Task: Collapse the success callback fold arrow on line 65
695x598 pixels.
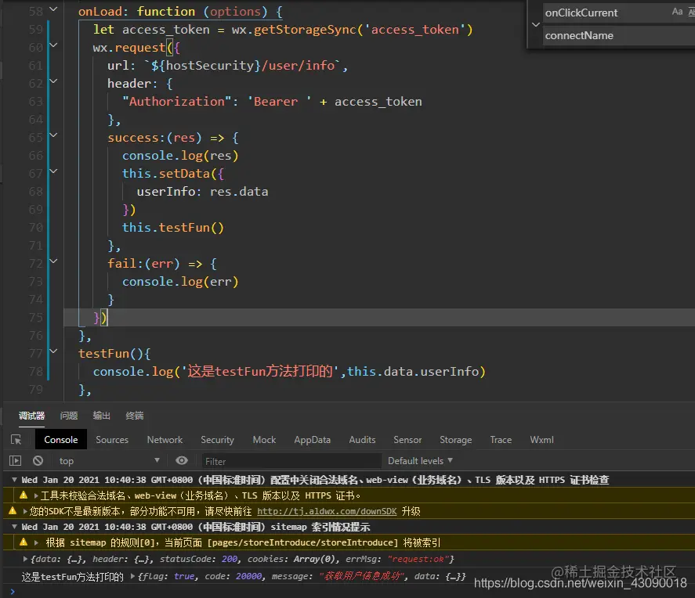Action: pos(53,135)
